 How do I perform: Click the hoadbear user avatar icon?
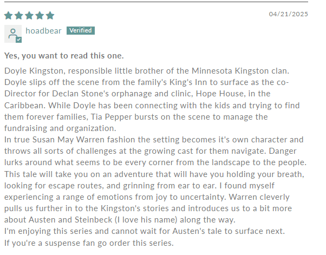click(x=13, y=34)
